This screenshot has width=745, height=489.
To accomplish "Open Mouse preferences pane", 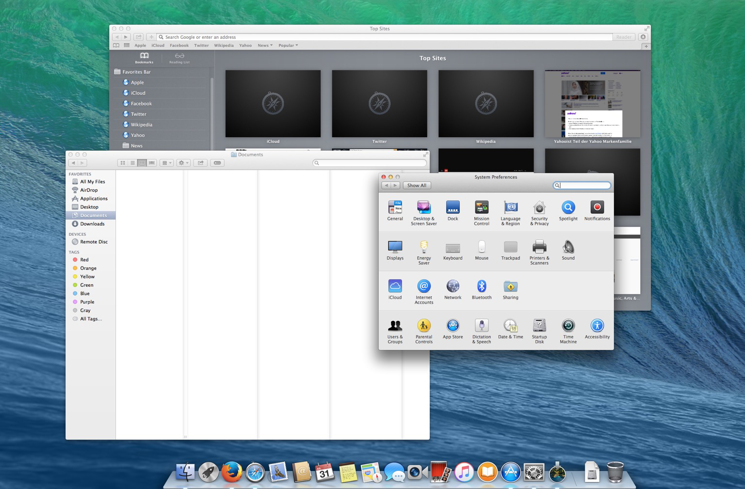I will (x=481, y=250).
